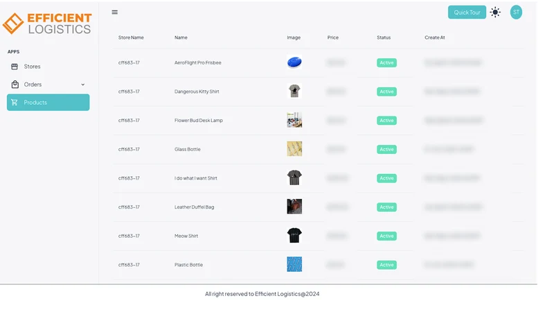Viewport: 554px width, 312px height.
Task: Click Active badge for I do what I want Shirt
Action: pyautogui.click(x=386, y=178)
